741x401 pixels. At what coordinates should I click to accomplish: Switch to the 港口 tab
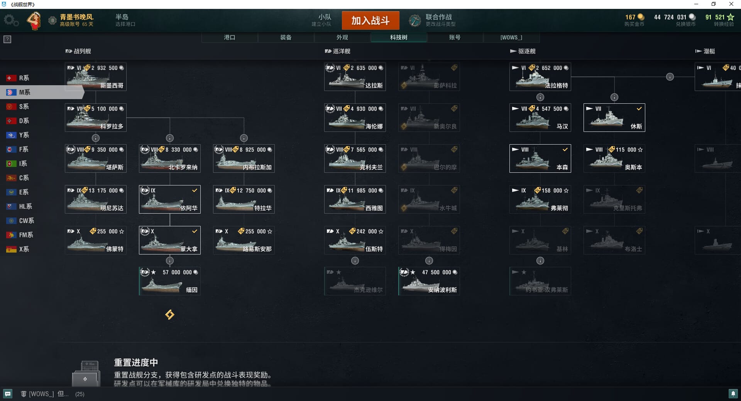[230, 37]
